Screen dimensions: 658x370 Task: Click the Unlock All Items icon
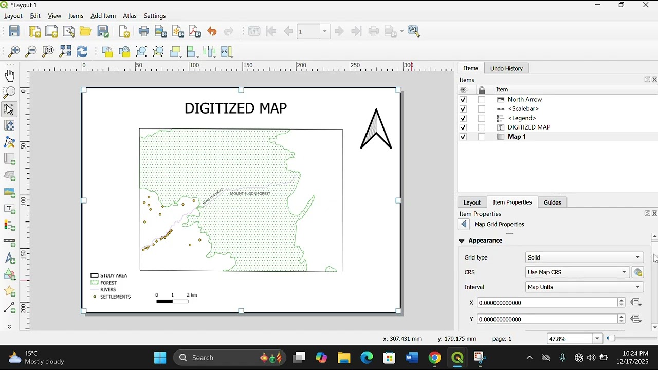[x=124, y=51]
